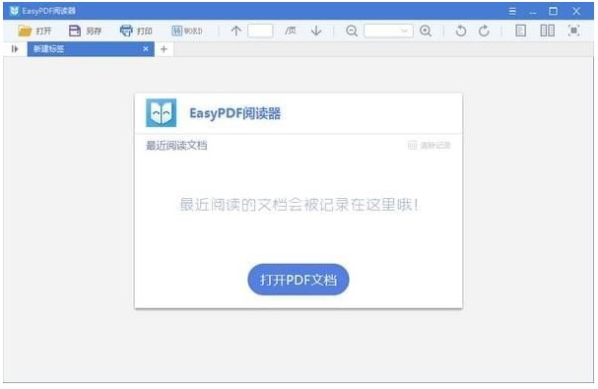Switch to two-page view
This screenshot has height=389, width=598.
(548, 31)
